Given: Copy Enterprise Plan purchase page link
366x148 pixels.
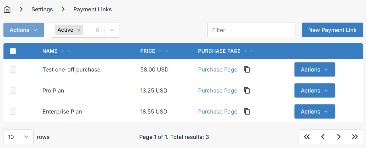Looking at the screenshot, I should tap(247, 112).
